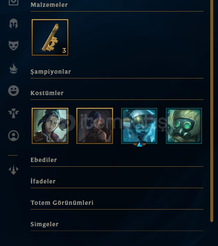Image resolution: width=218 pixels, height=246 pixels.
Task: Select the gas mask skin thumbnail
Action: click(184, 126)
